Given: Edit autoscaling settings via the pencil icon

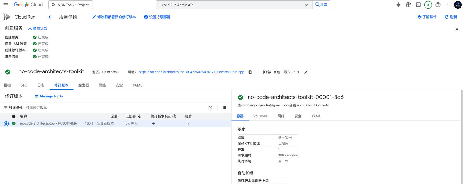Looking at the screenshot, I should coord(306,72).
